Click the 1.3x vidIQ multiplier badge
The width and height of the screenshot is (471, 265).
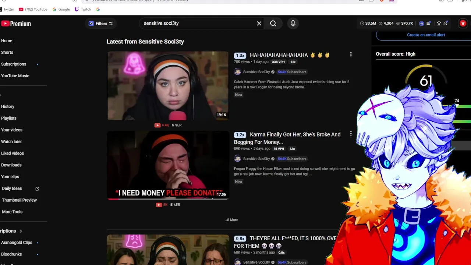(240, 56)
